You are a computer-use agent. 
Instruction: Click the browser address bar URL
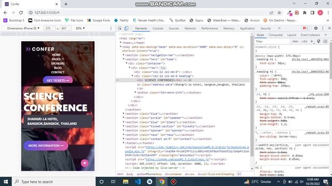(x=47, y=12)
